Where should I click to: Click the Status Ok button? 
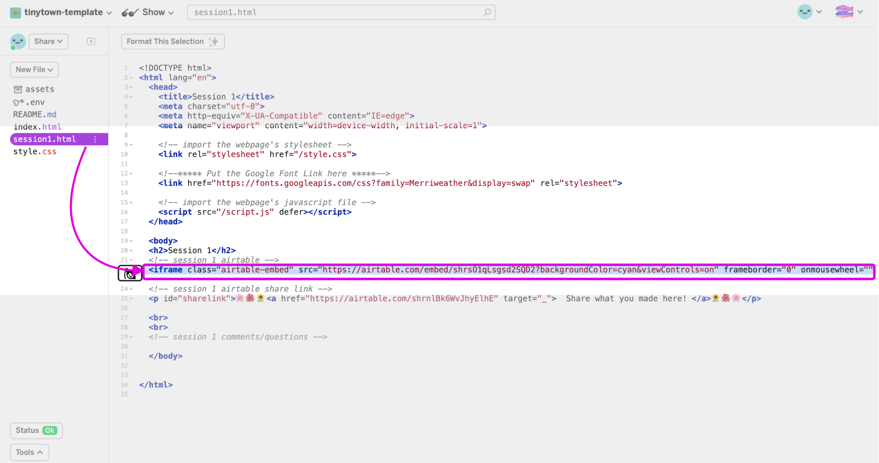(x=36, y=430)
